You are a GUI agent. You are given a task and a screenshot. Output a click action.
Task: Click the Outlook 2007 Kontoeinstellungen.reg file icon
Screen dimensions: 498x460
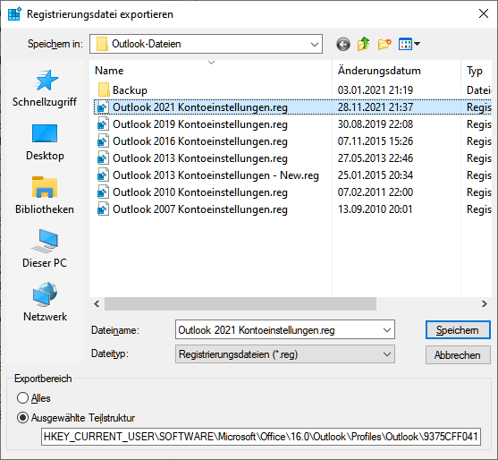pos(103,209)
